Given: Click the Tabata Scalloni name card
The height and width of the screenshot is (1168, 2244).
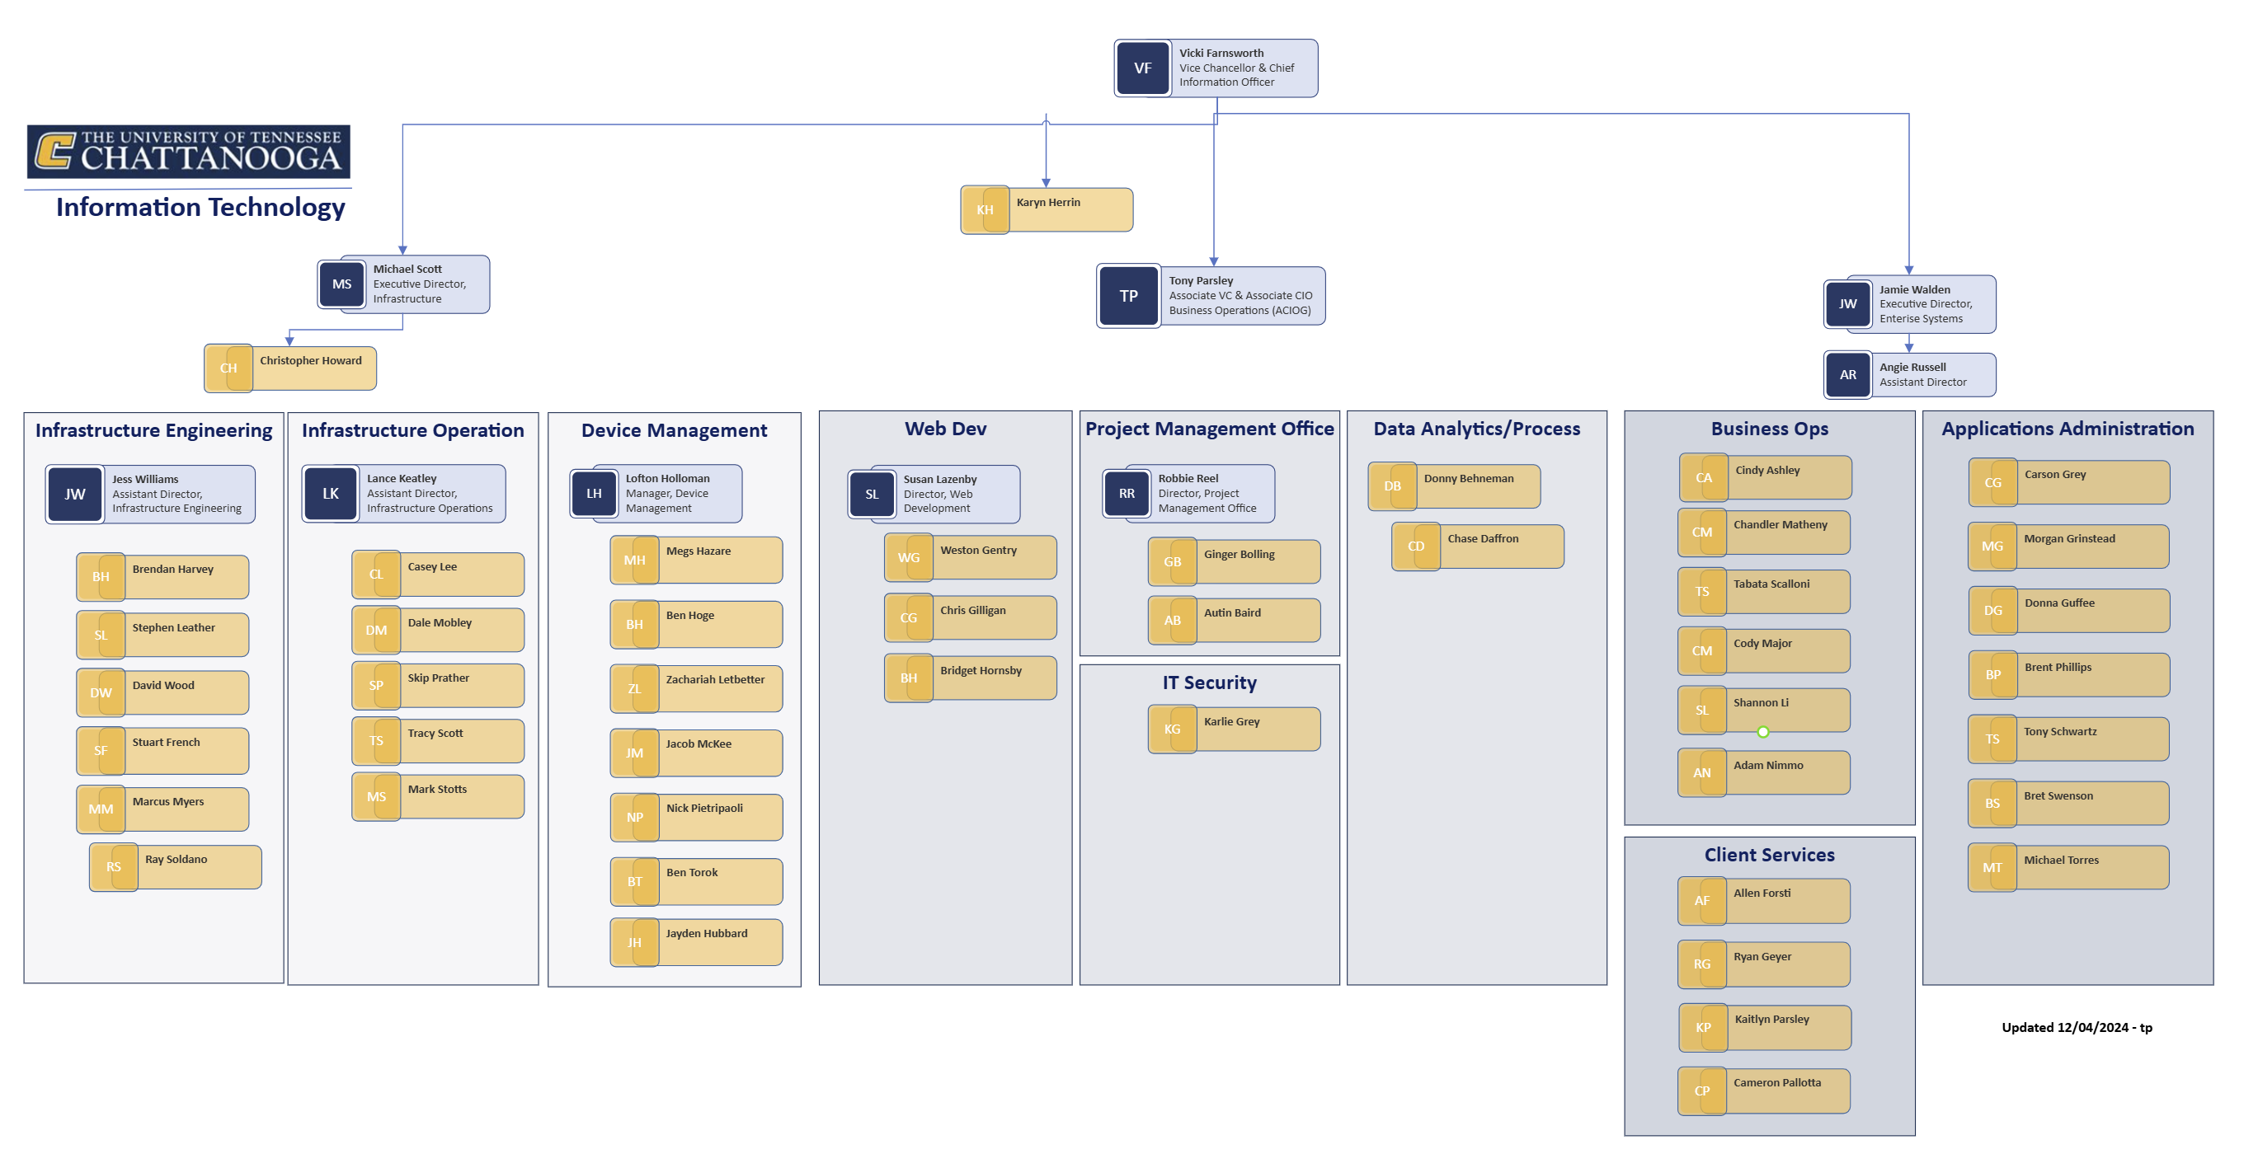Looking at the screenshot, I should [x=1764, y=591].
